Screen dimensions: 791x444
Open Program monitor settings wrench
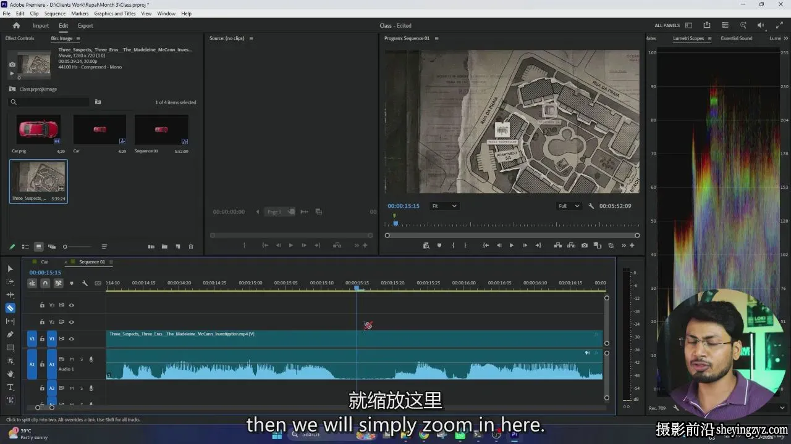(591, 206)
